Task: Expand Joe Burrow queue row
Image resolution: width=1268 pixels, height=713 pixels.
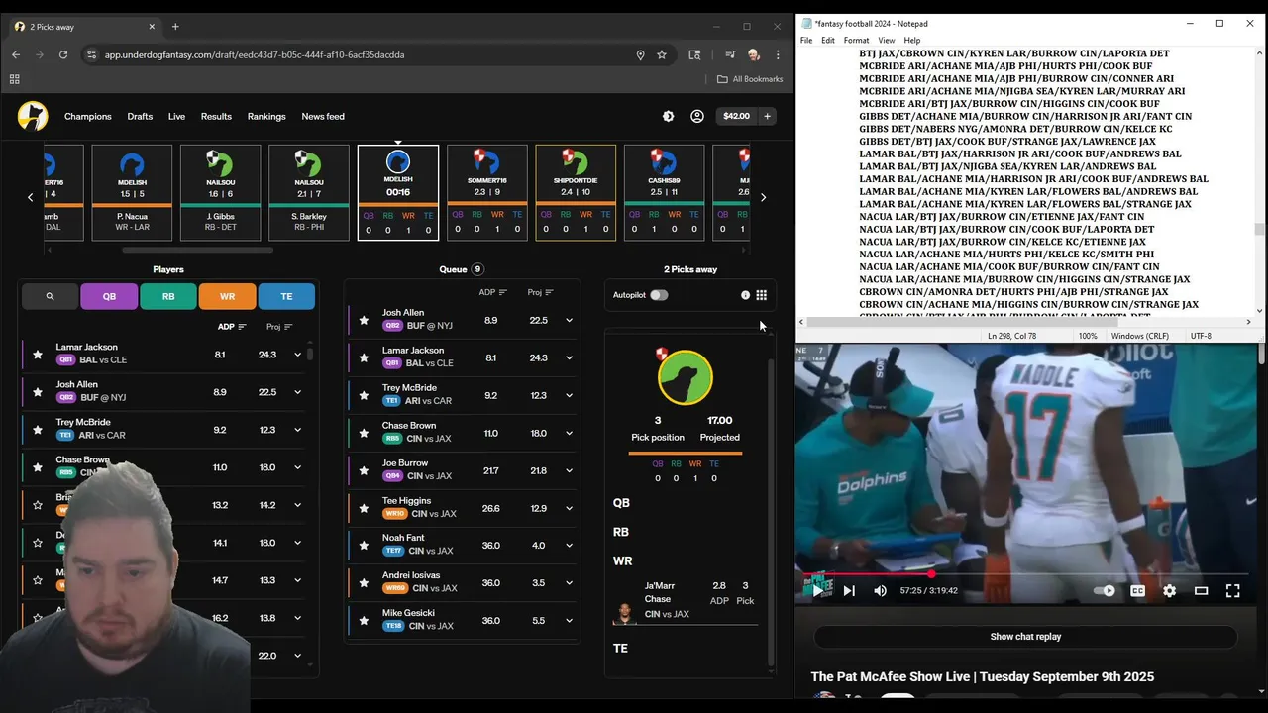Action: click(569, 471)
